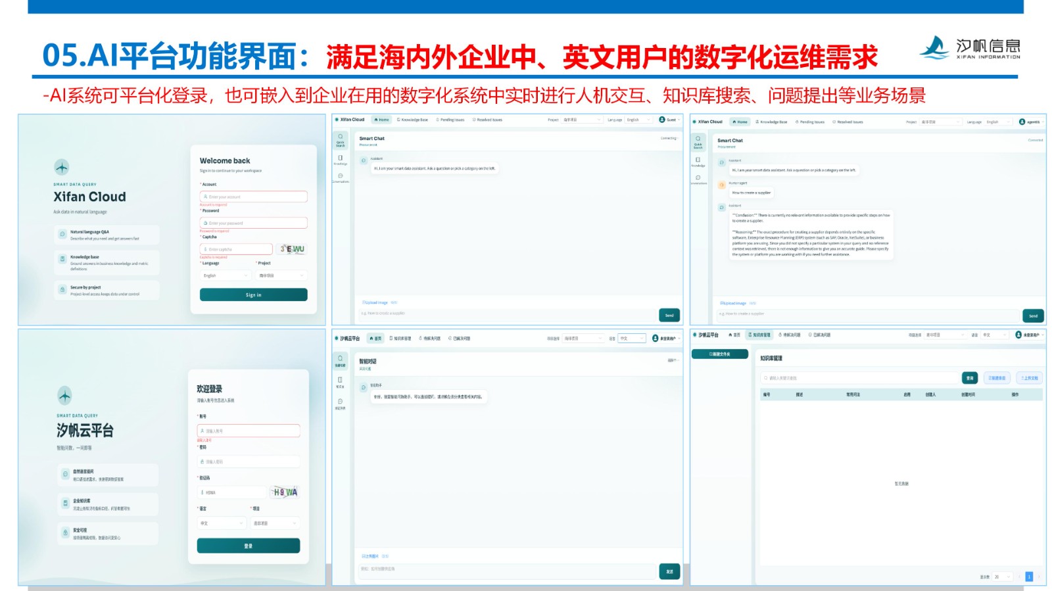
Task: Click the new folder button in the 知识库管理 sidebar
Action: [x=720, y=354]
